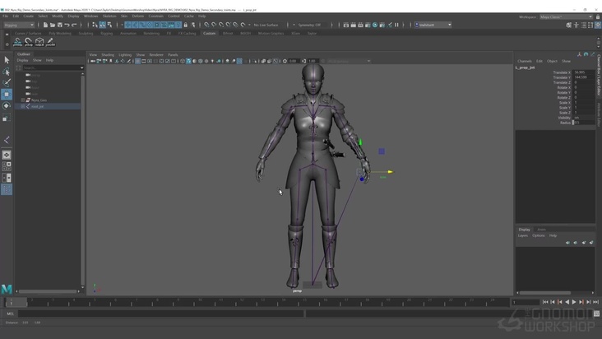
Task: Select the Move tool in toolbox
Action: click(7, 95)
